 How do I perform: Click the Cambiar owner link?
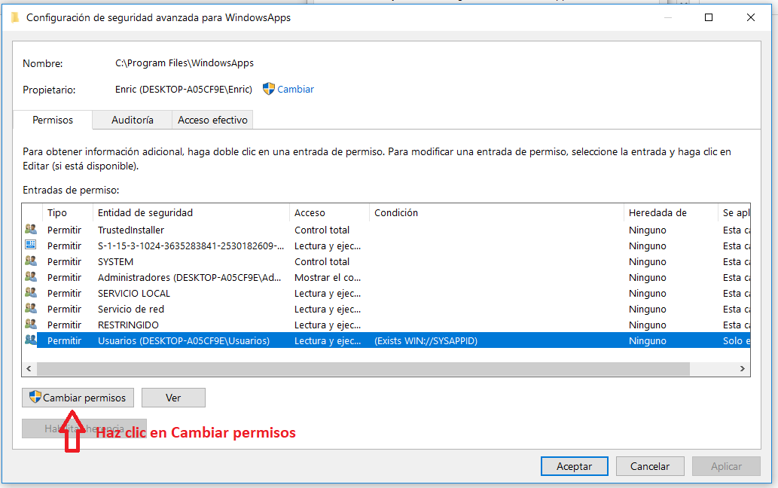coord(296,90)
